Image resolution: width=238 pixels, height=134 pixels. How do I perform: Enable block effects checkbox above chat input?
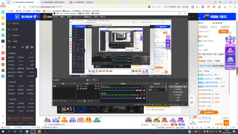point(221,118)
